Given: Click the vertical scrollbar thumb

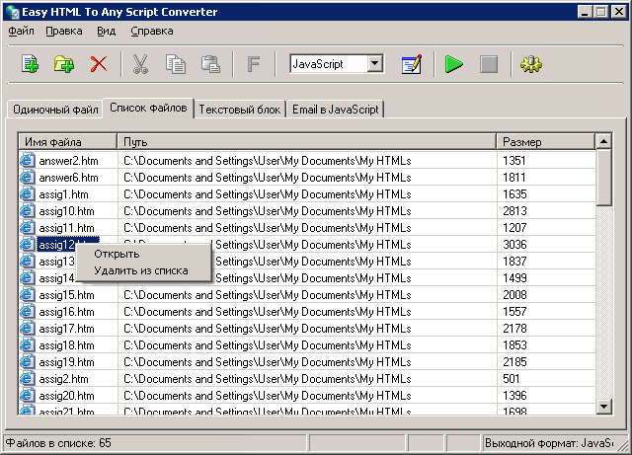Looking at the screenshot, I should click(603, 178).
